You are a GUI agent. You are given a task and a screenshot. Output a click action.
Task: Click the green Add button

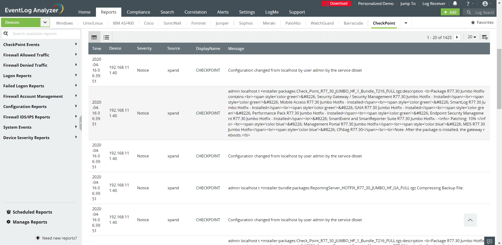point(450,12)
